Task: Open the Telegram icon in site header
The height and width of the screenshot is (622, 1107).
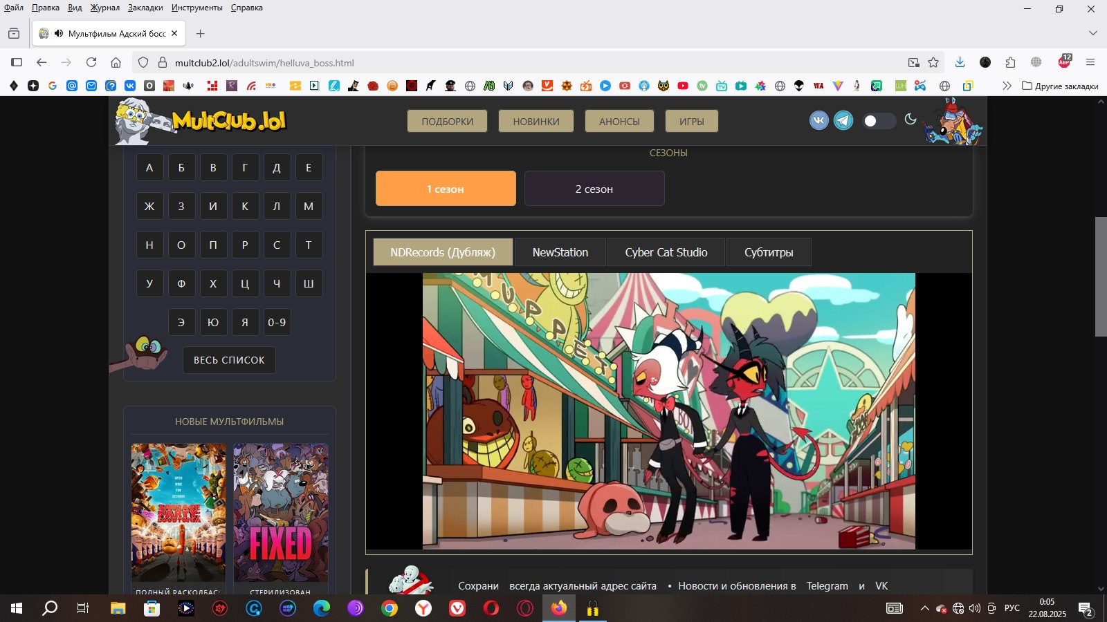Action: (x=843, y=120)
